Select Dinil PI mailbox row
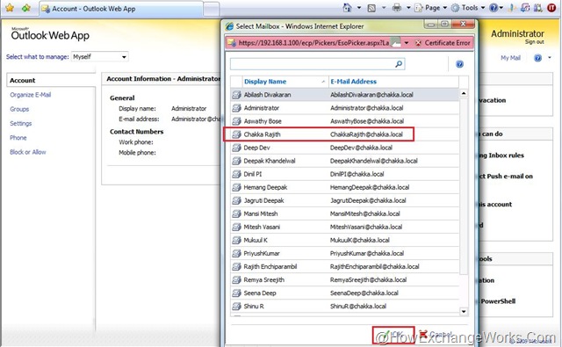The image size is (562, 347). 344,175
